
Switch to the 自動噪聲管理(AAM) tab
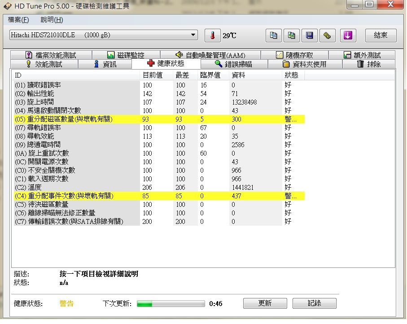(x=210, y=55)
